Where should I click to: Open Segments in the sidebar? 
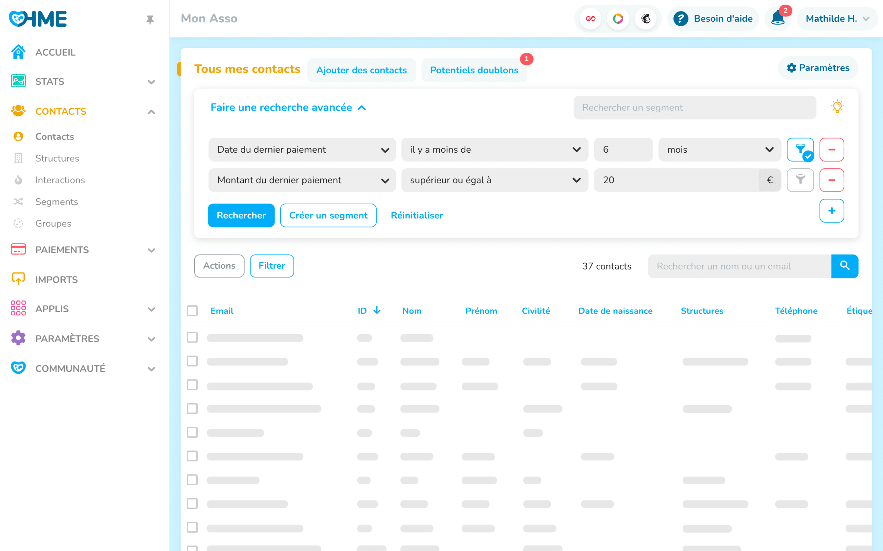tap(57, 202)
